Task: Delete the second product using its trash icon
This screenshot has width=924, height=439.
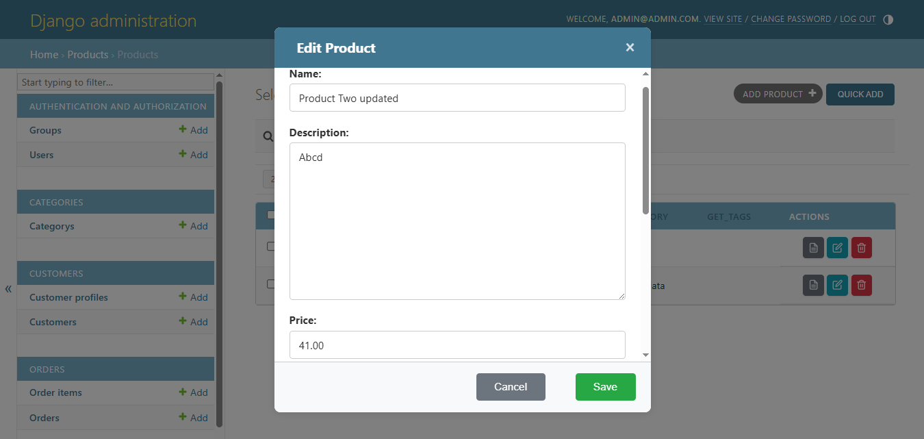Action: coord(862,285)
